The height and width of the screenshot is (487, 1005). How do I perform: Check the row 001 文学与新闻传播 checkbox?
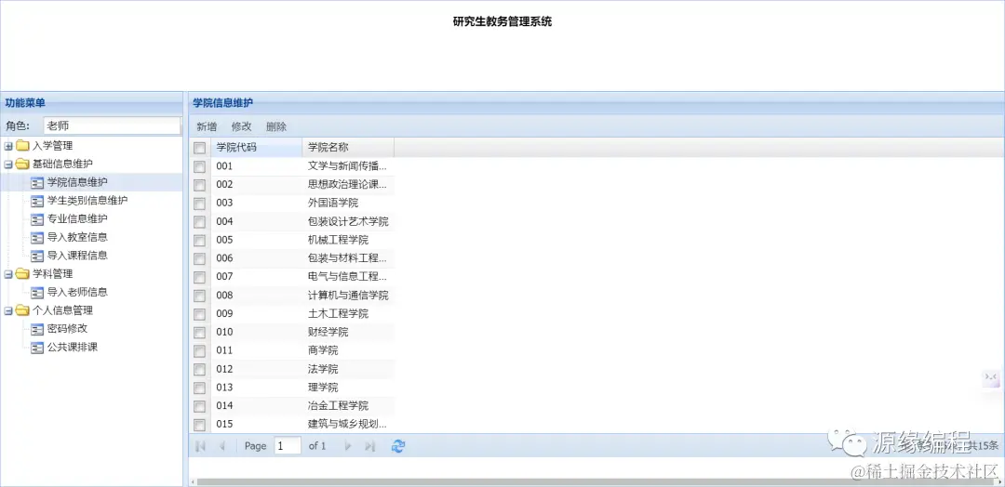199,166
